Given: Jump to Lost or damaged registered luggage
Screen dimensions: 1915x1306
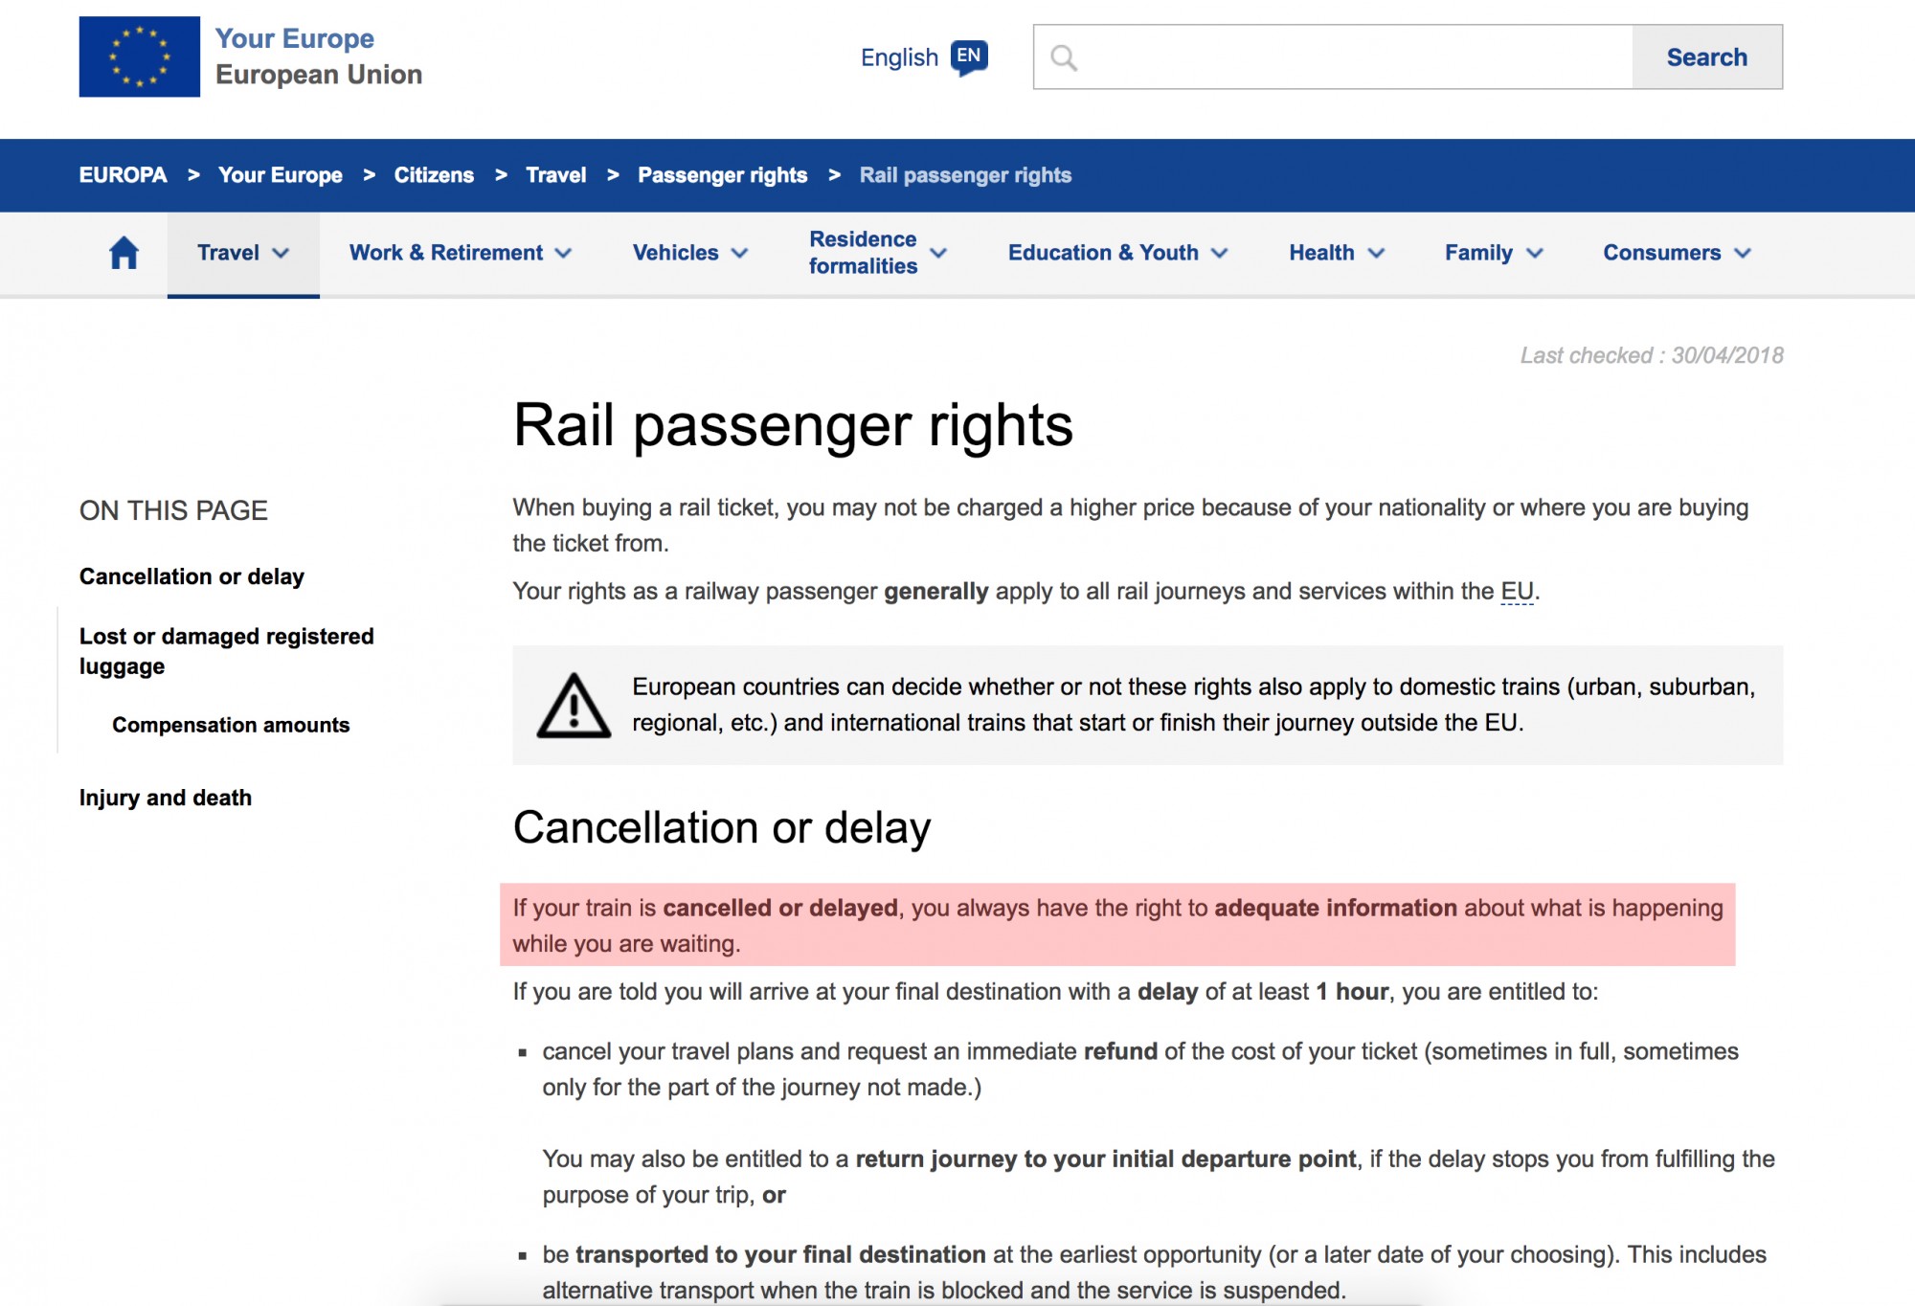Looking at the screenshot, I should click(x=226, y=651).
